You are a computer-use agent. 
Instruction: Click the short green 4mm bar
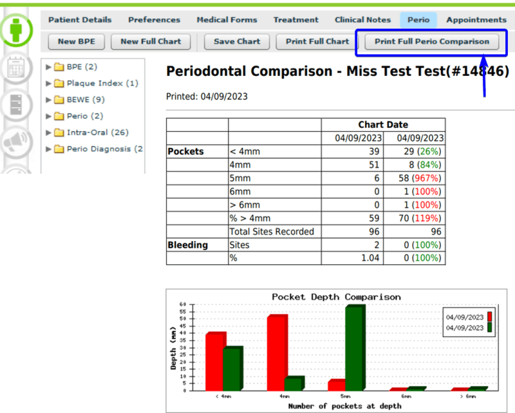click(294, 383)
